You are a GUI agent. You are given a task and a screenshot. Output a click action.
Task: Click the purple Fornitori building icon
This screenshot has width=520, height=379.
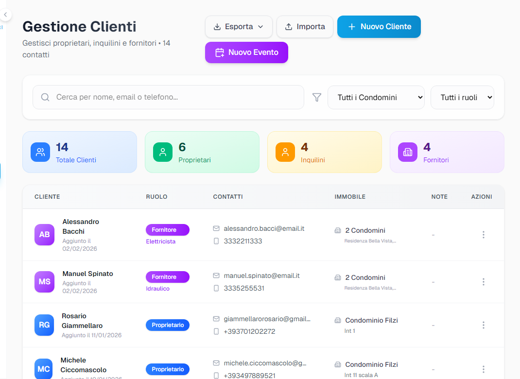(x=407, y=152)
